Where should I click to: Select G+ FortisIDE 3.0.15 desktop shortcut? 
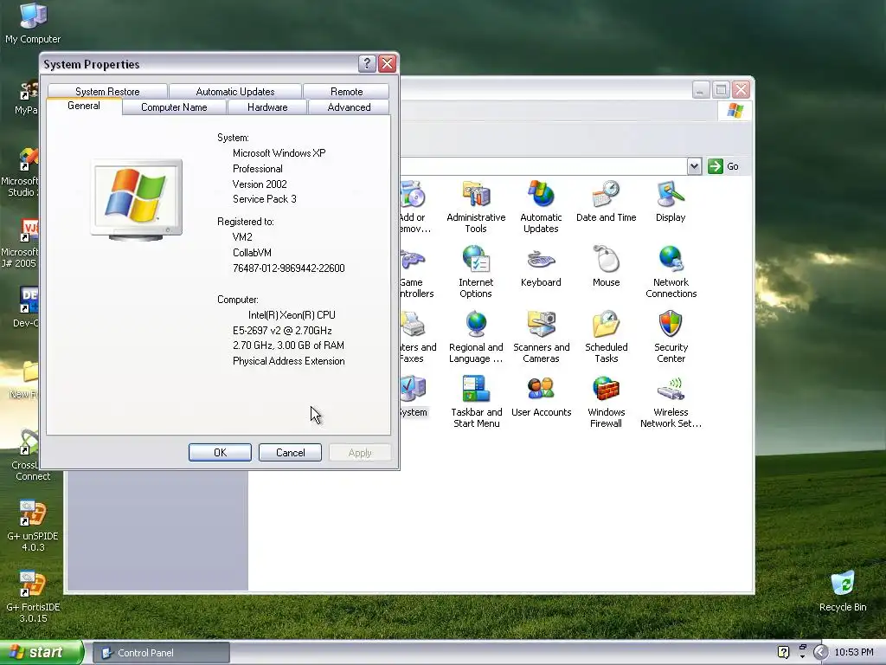(x=33, y=597)
